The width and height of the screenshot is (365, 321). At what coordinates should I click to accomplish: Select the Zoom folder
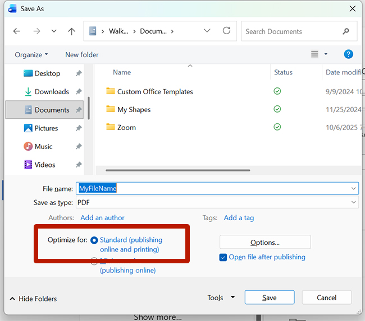[121, 127]
